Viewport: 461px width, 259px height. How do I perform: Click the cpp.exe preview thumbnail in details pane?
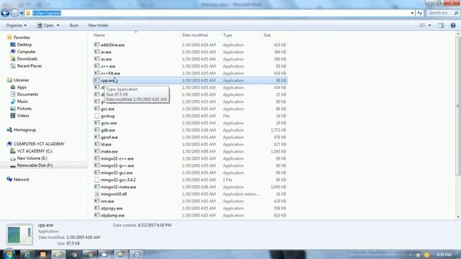point(19,235)
